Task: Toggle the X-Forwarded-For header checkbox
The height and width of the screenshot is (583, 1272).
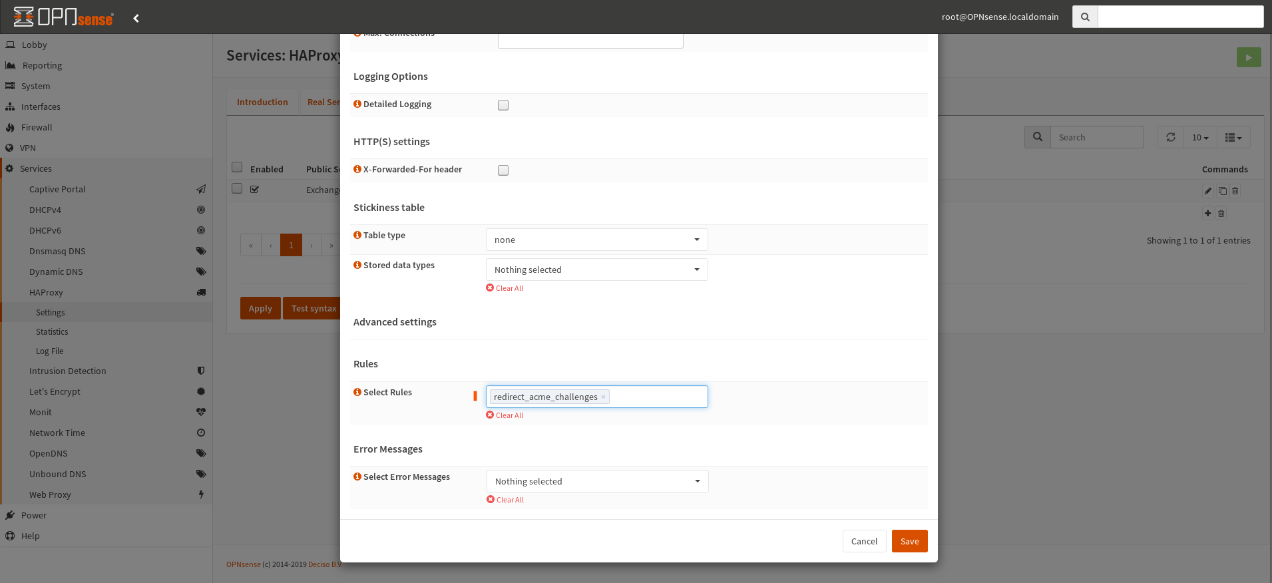Action: pyautogui.click(x=503, y=170)
